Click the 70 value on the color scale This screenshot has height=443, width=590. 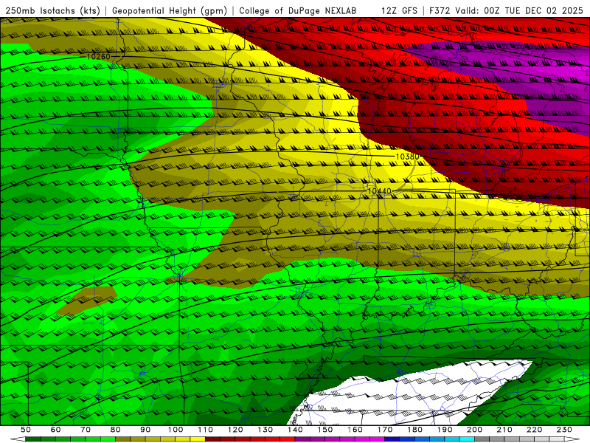[86, 430]
